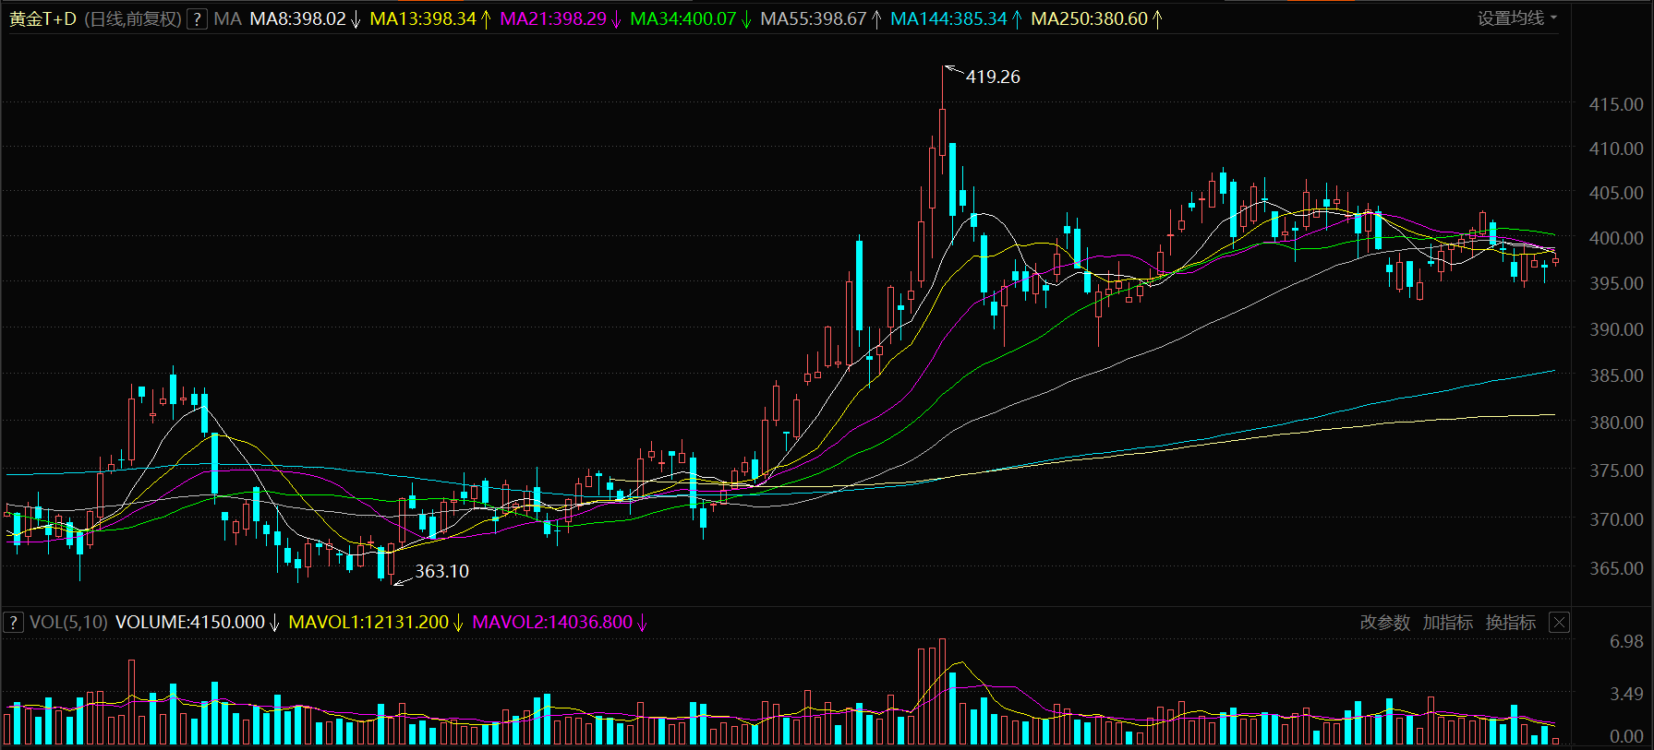Select the MA144:385.34 legend label
This screenshot has width=1654, height=750.
point(948,19)
